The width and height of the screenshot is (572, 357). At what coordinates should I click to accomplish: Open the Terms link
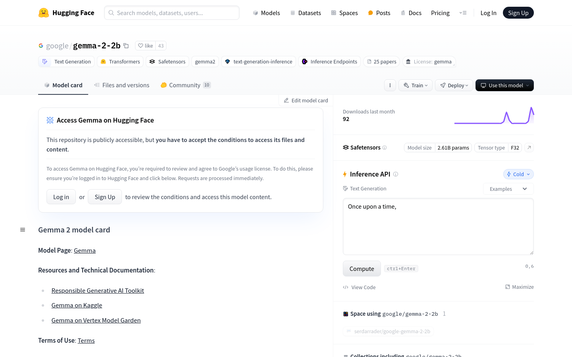click(86, 340)
